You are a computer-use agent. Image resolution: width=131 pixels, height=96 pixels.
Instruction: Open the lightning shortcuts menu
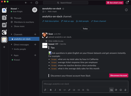click(45, 90)
